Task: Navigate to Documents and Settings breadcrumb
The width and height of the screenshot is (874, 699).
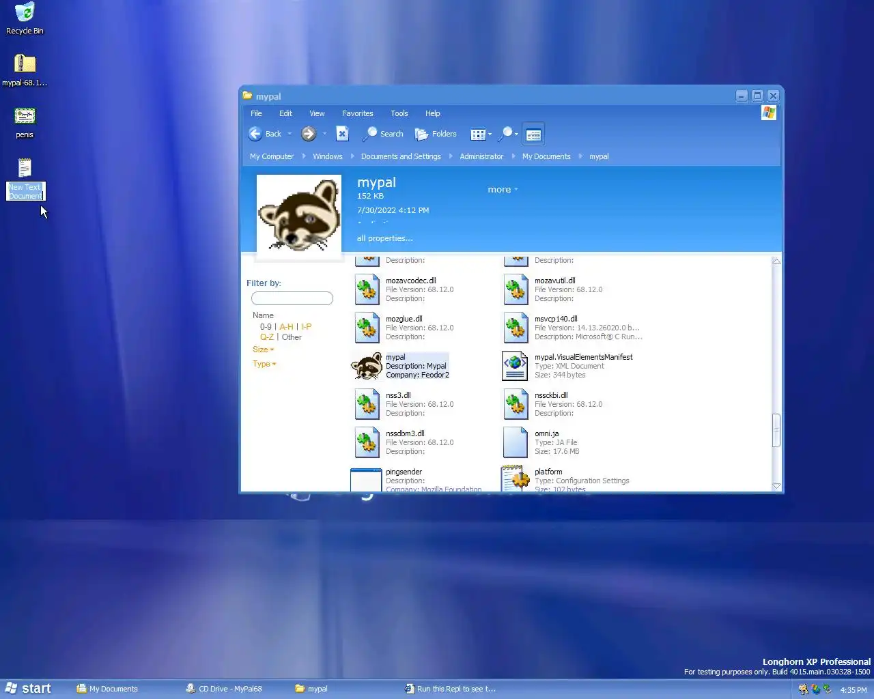Action: [401, 156]
